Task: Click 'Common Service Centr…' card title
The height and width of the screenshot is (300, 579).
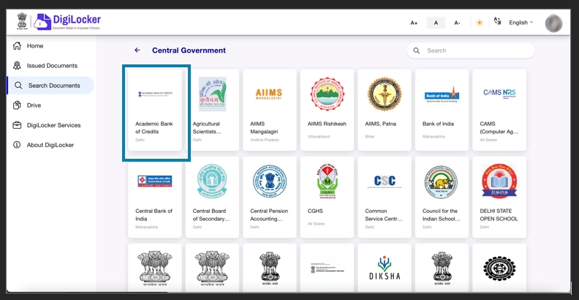Action: click(x=384, y=215)
